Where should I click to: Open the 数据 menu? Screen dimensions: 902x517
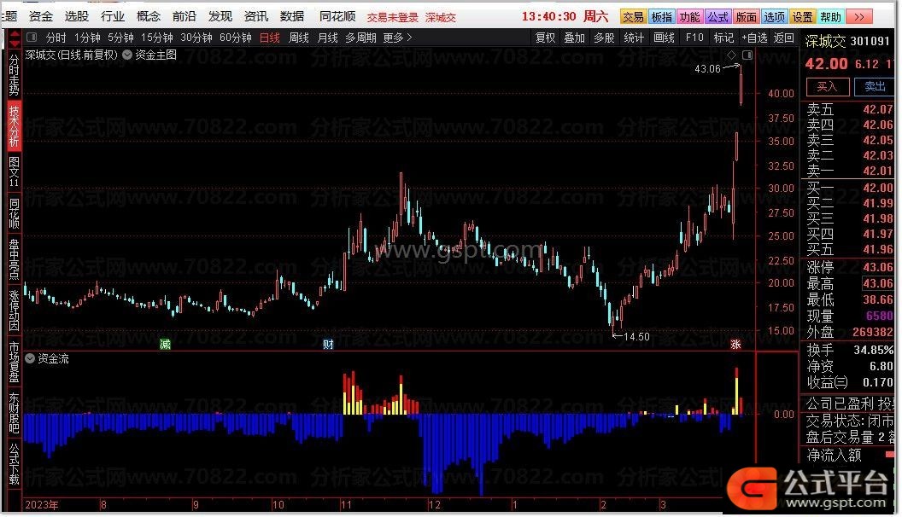[292, 16]
